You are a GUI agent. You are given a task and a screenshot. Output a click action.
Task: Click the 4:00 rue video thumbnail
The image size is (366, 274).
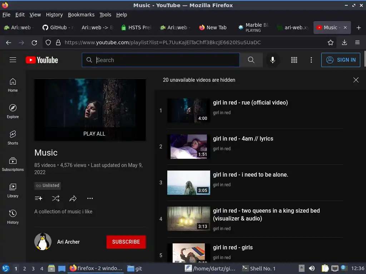pyautogui.click(x=189, y=111)
